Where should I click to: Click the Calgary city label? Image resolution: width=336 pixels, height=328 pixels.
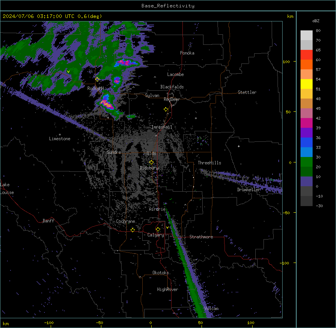click(x=156, y=235)
